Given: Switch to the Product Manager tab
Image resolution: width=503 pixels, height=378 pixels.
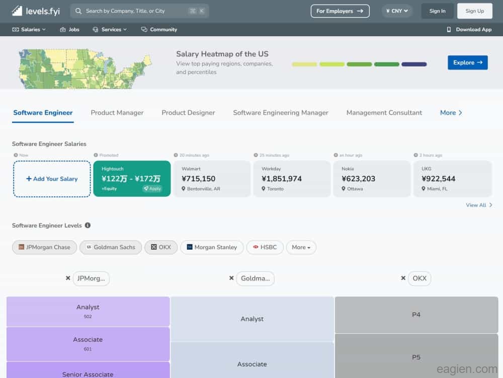Looking at the screenshot, I should point(117,113).
